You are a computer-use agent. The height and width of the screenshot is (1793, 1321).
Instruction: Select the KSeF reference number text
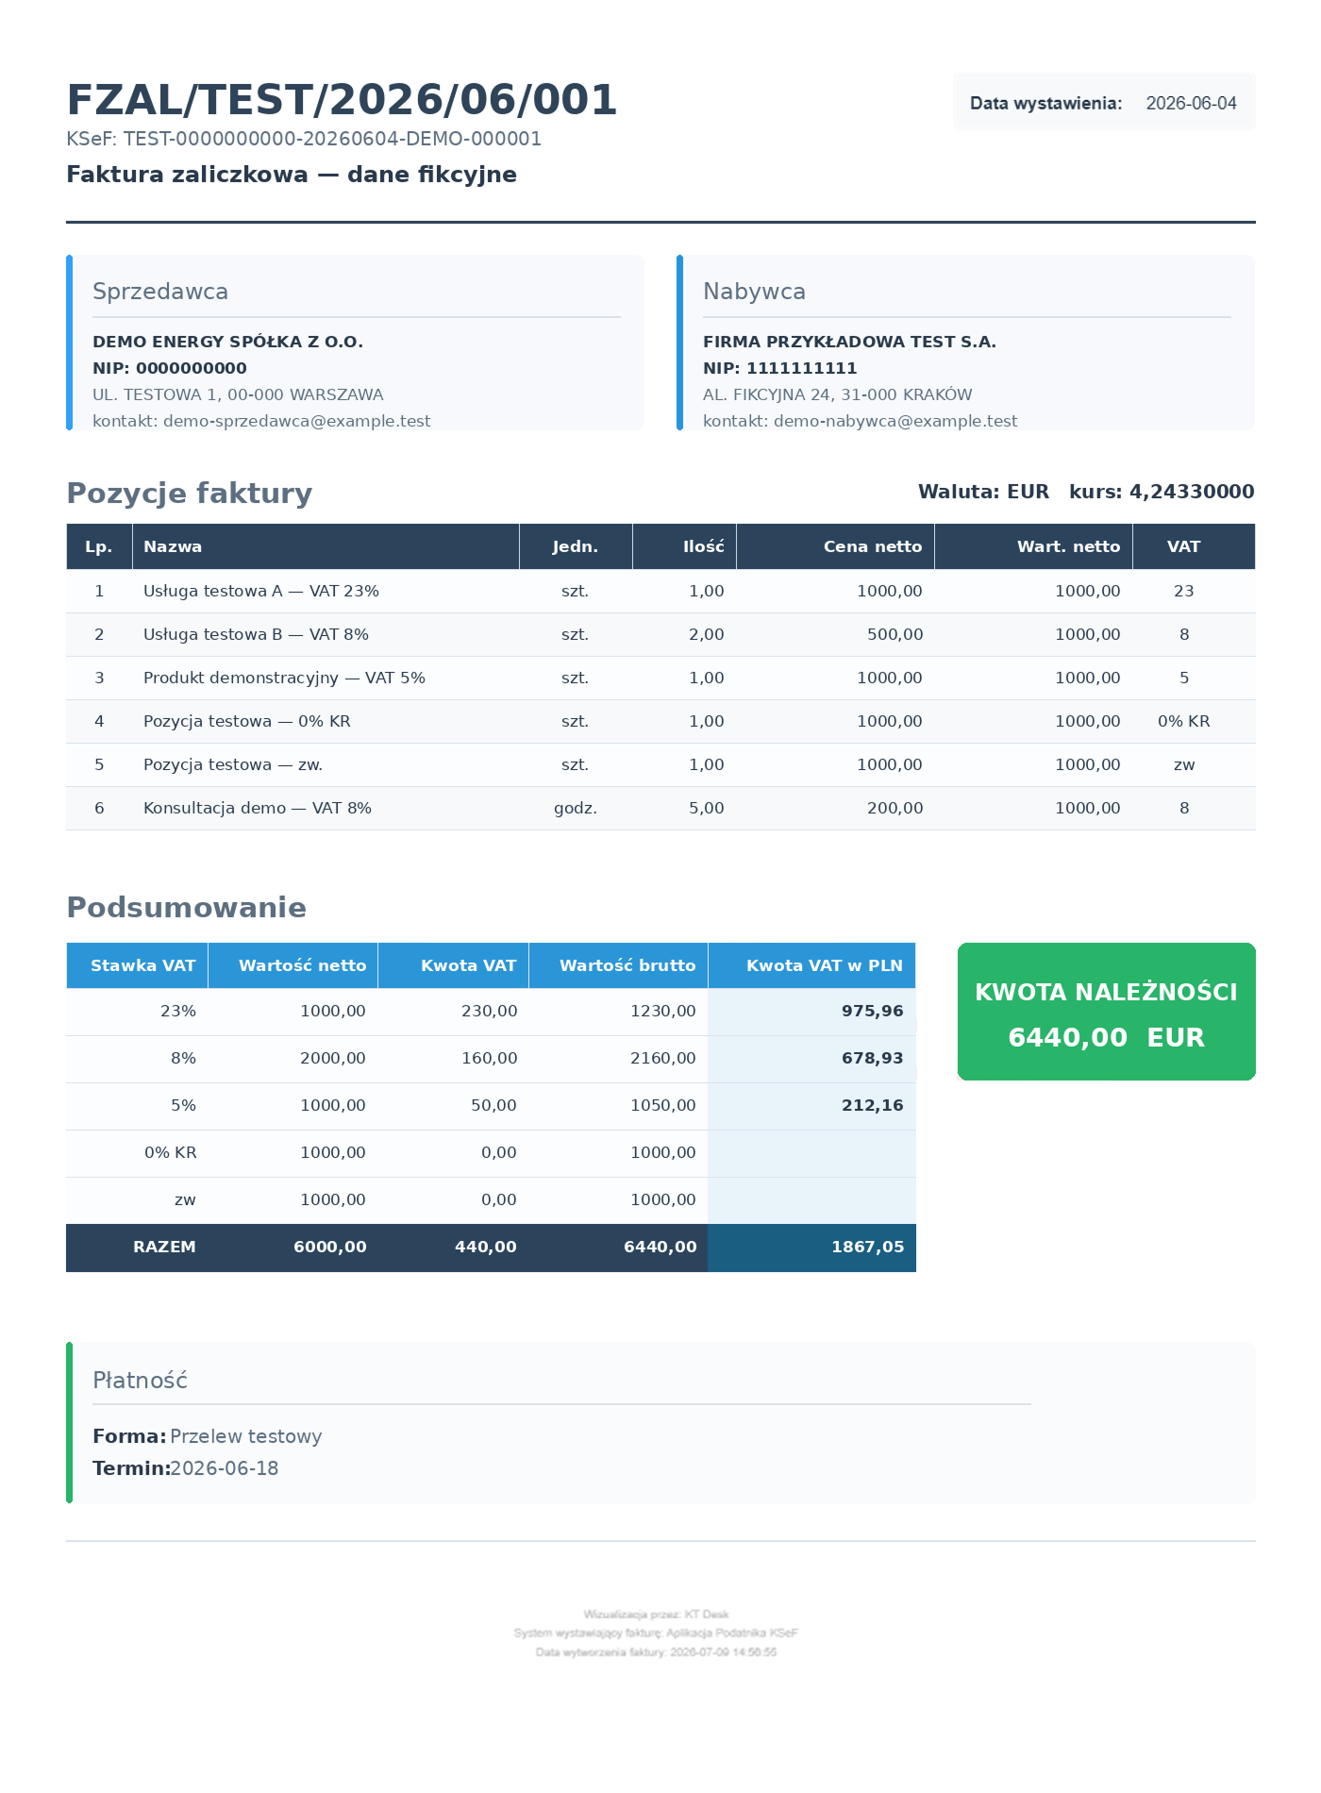(304, 139)
